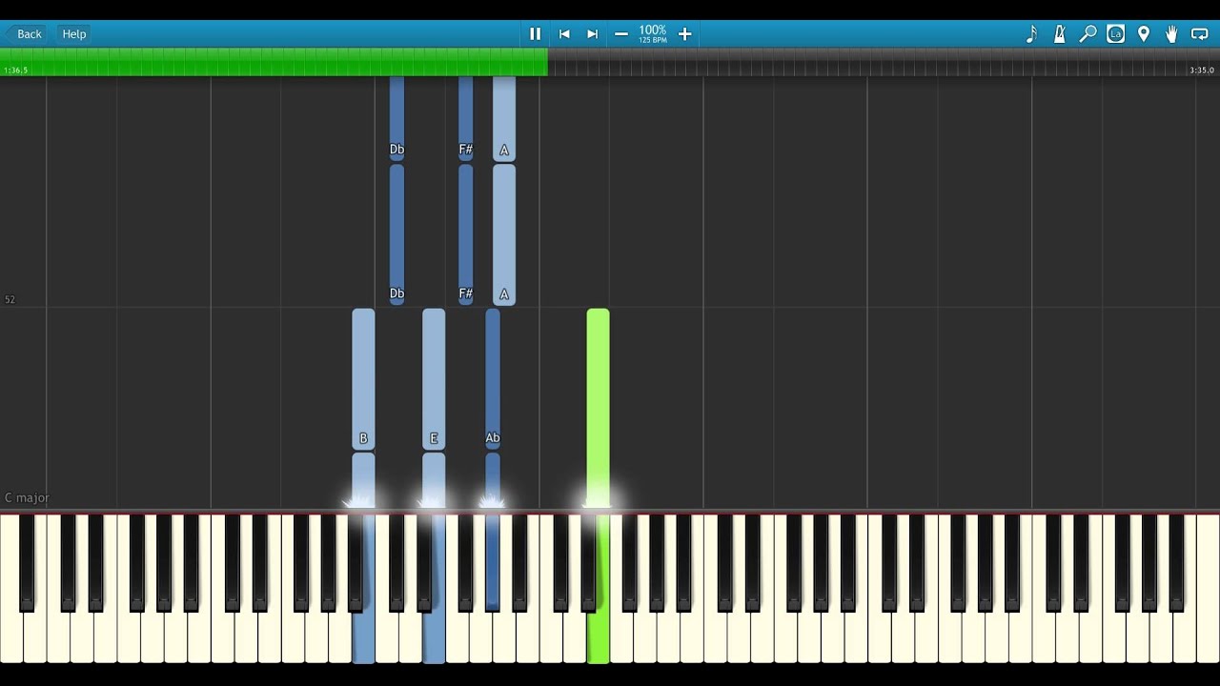Viewport: 1220px width, 686px height.
Task: Click the falling note labeled Ab
Action: pyautogui.click(x=493, y=378)
